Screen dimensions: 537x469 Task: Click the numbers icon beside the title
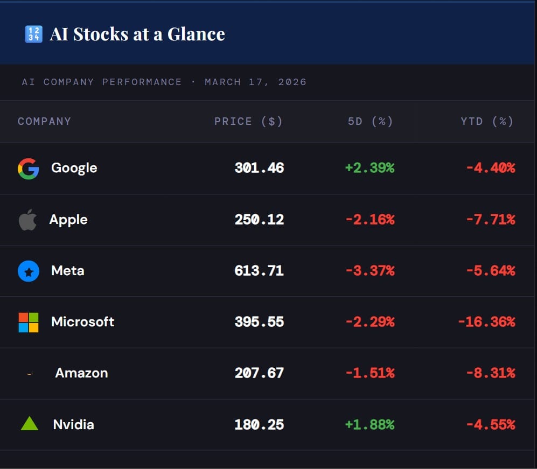coord(33,34)
